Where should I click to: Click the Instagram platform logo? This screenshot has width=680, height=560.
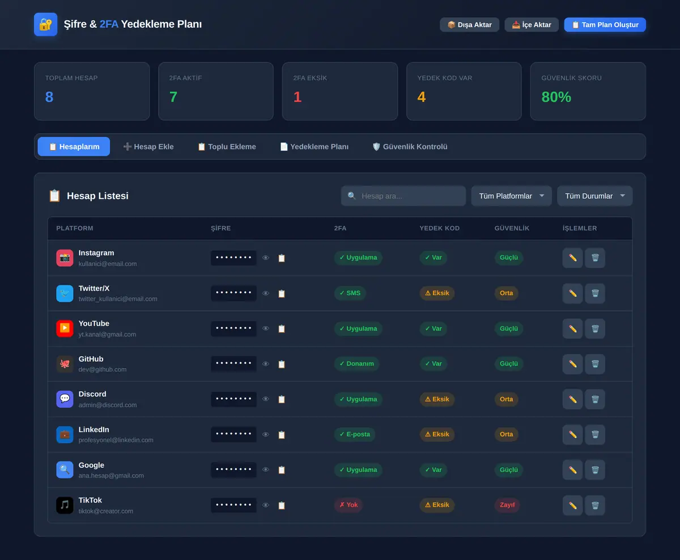[x=65, y=258]
